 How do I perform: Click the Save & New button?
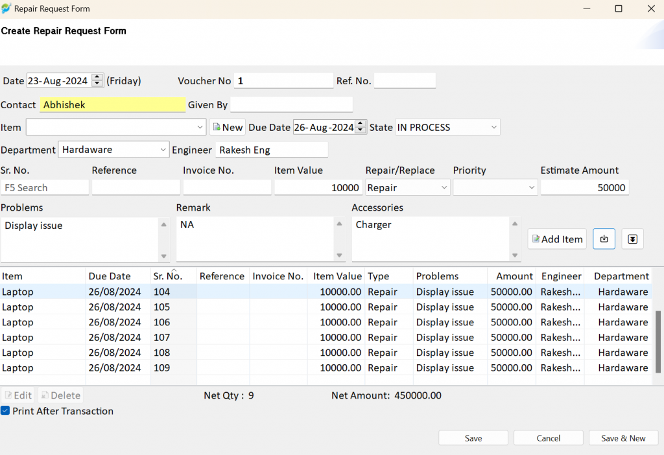tap(623, 438)
